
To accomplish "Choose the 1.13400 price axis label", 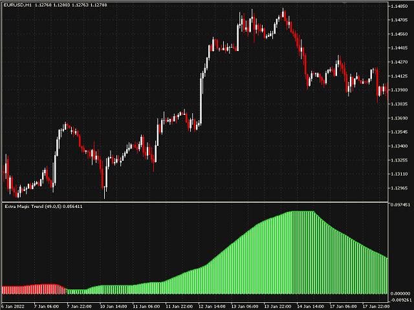I will pyautogui.click(x=400, y=146).
